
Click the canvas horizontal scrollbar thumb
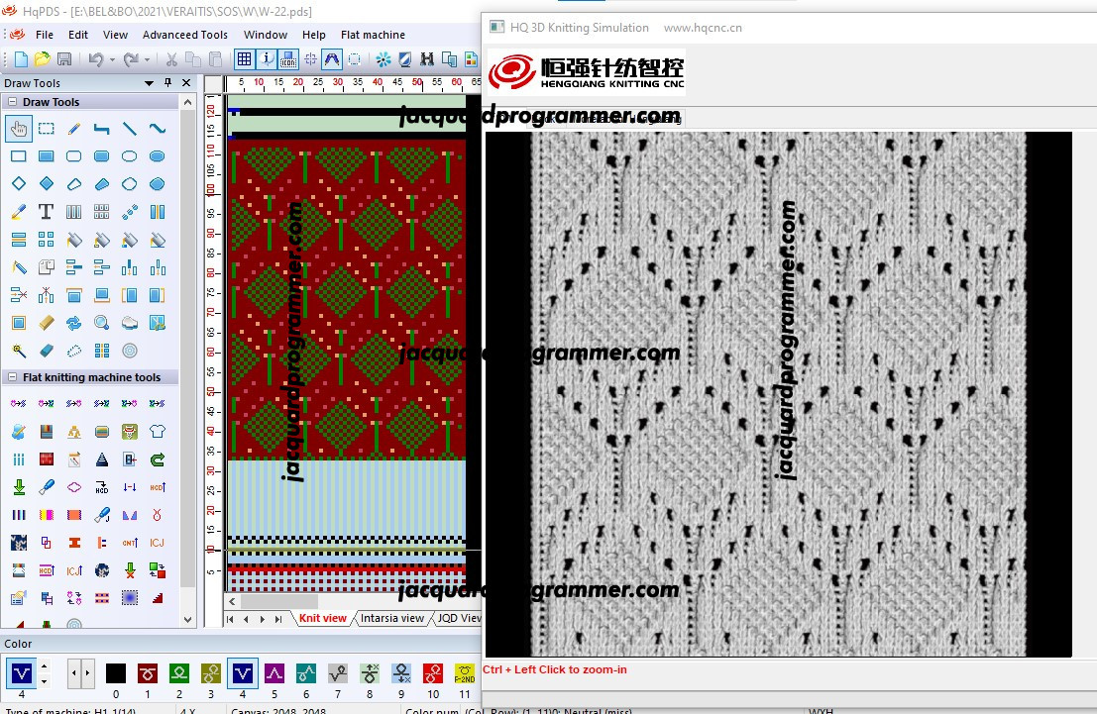tap(279, 601)
